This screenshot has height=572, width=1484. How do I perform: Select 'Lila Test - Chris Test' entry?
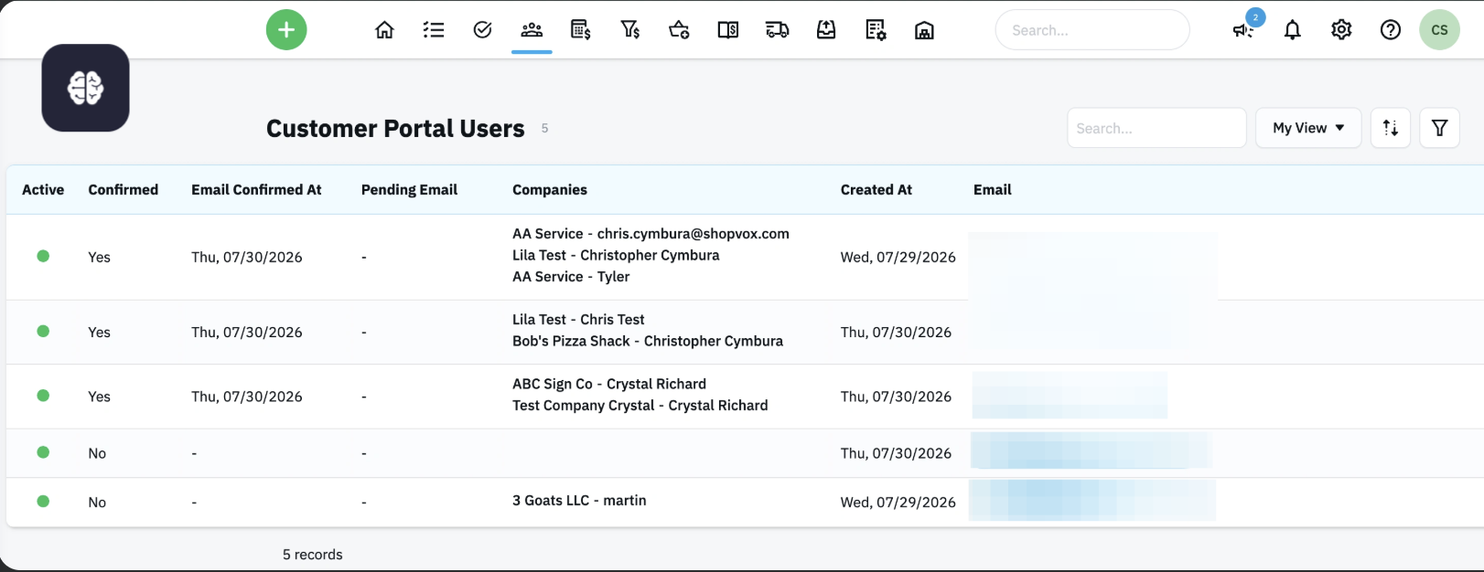(x=578, y=320)
